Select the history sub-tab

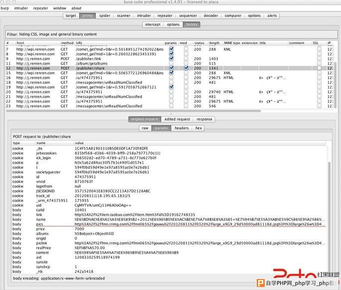(191, 24)
